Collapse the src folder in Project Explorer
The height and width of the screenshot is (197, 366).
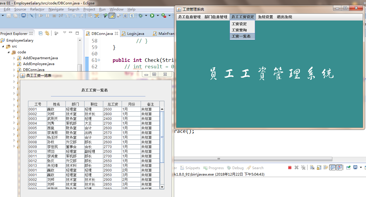click(3, 46)
